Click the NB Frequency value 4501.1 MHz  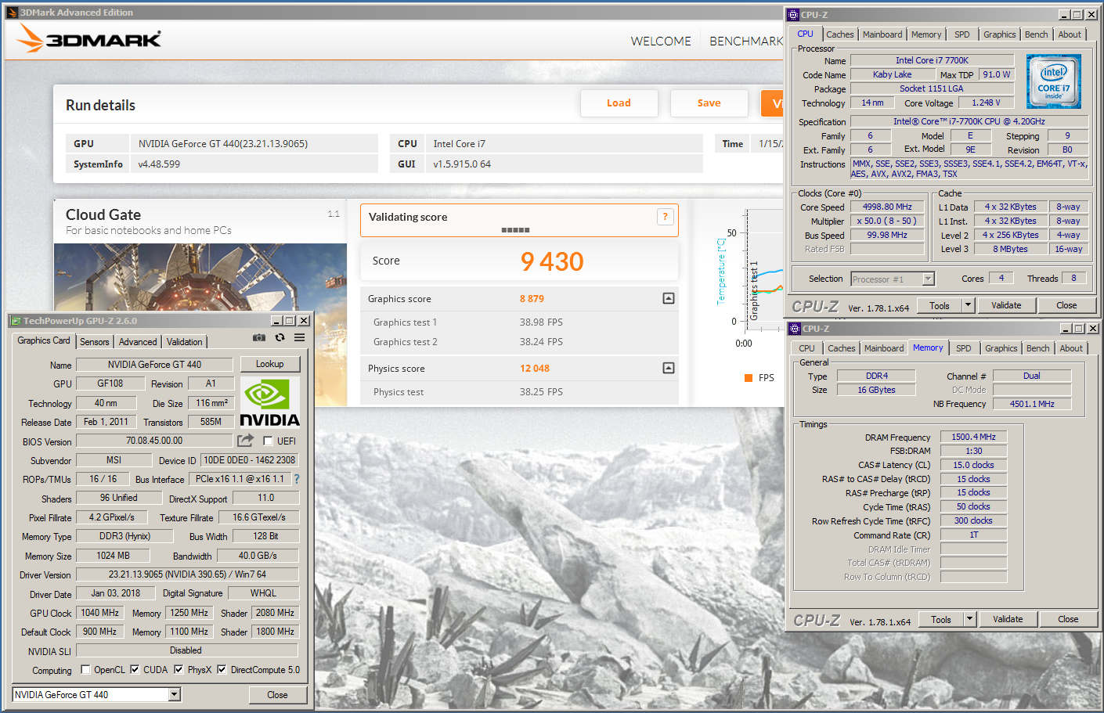(1032, 404)
